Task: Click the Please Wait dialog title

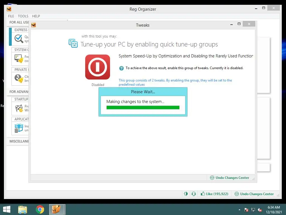Action: [x=143, y=92]
